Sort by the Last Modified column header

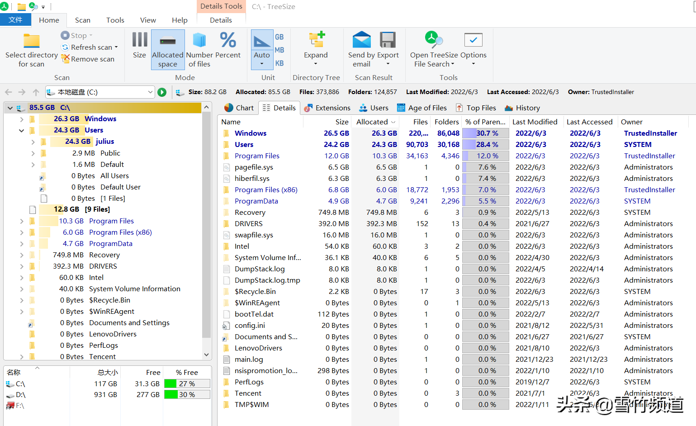click(x=535, y=122)
